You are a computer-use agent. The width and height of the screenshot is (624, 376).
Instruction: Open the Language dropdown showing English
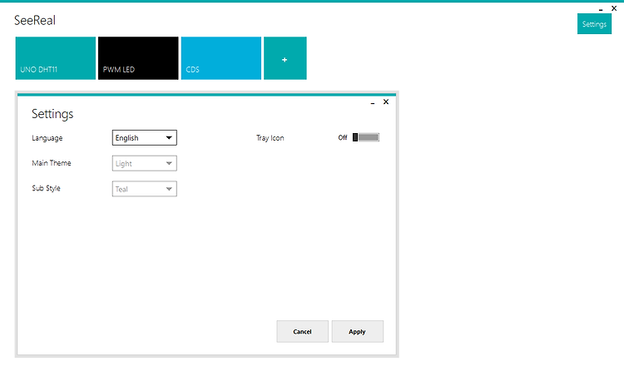tap(145, 137)
